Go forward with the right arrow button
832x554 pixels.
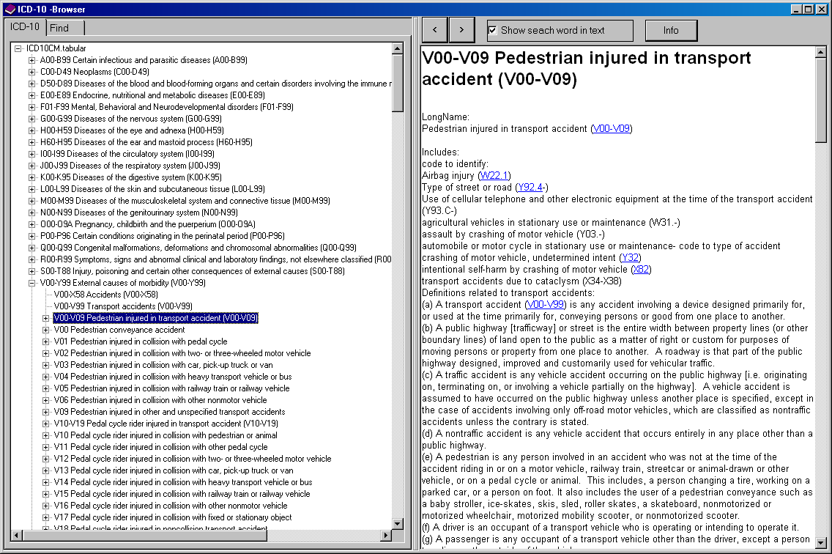point(461,30)
